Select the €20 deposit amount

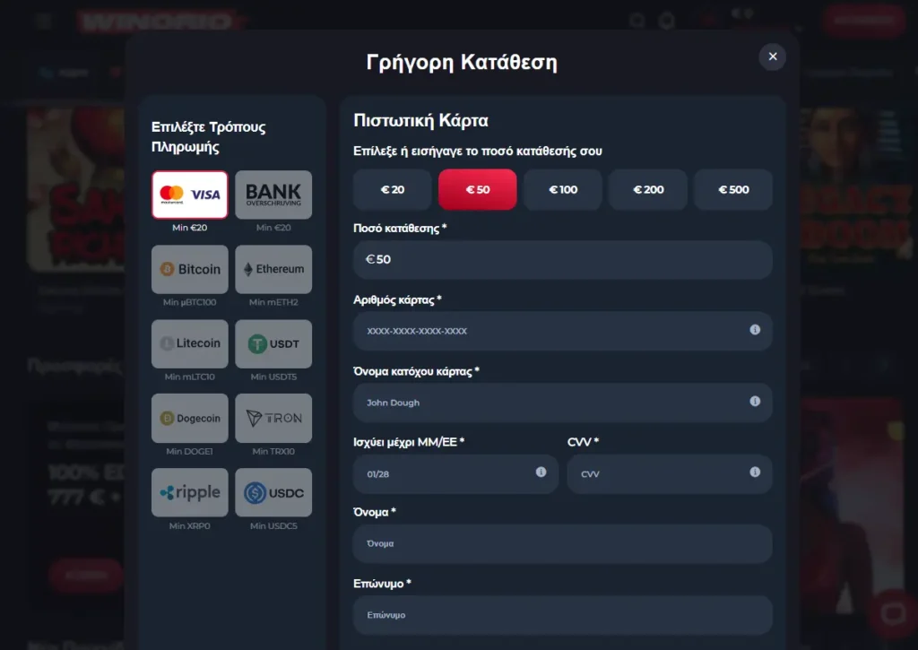[x=393, y=189]
